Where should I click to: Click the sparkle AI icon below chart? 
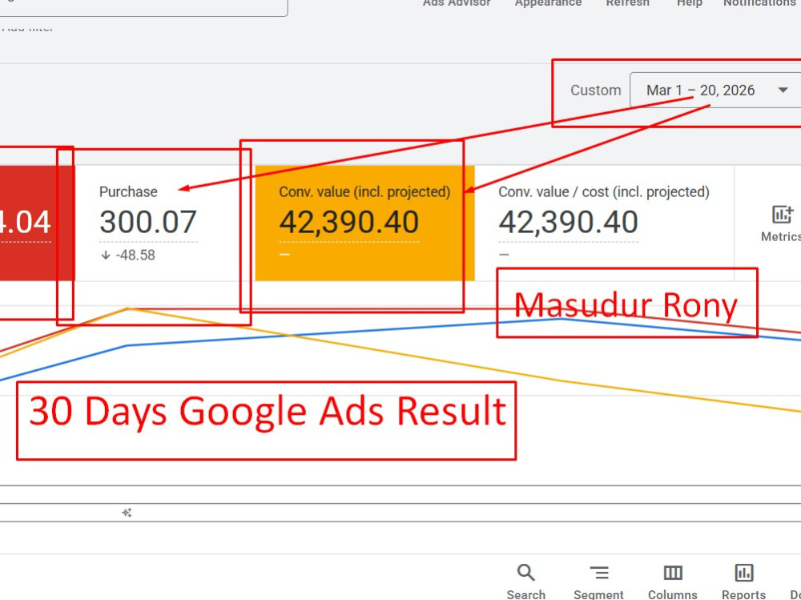coord(127,513)
